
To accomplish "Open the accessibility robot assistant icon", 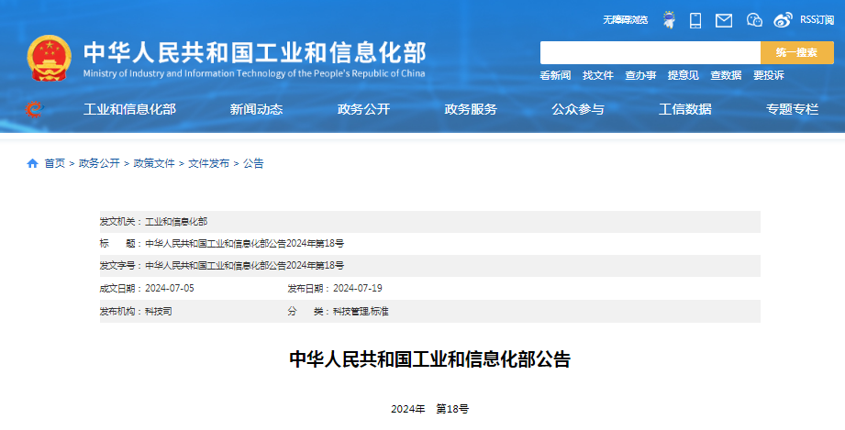I will tap(670, 20).
